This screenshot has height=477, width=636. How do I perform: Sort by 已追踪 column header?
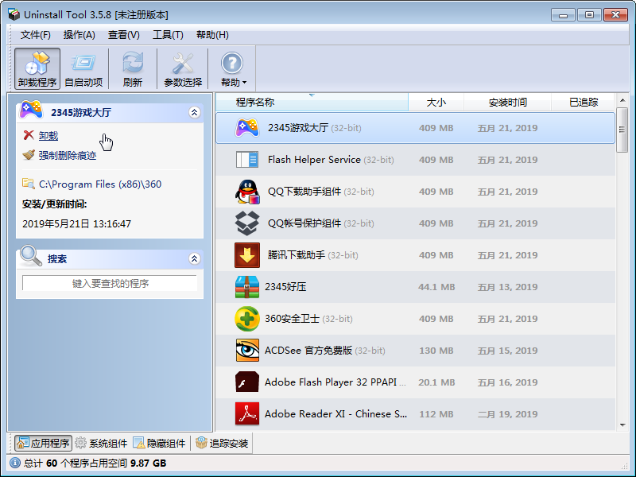pos(584,103)
